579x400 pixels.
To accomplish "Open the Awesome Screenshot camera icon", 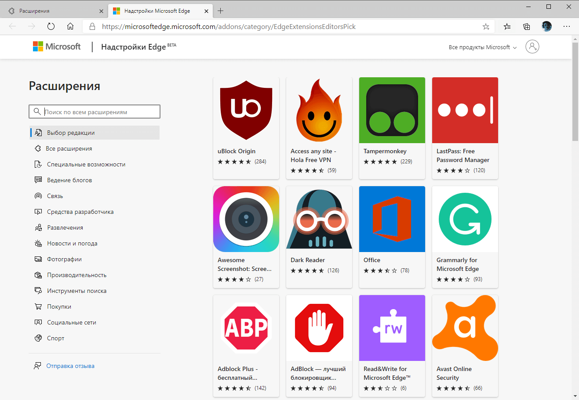I will [x=246, y=219].
